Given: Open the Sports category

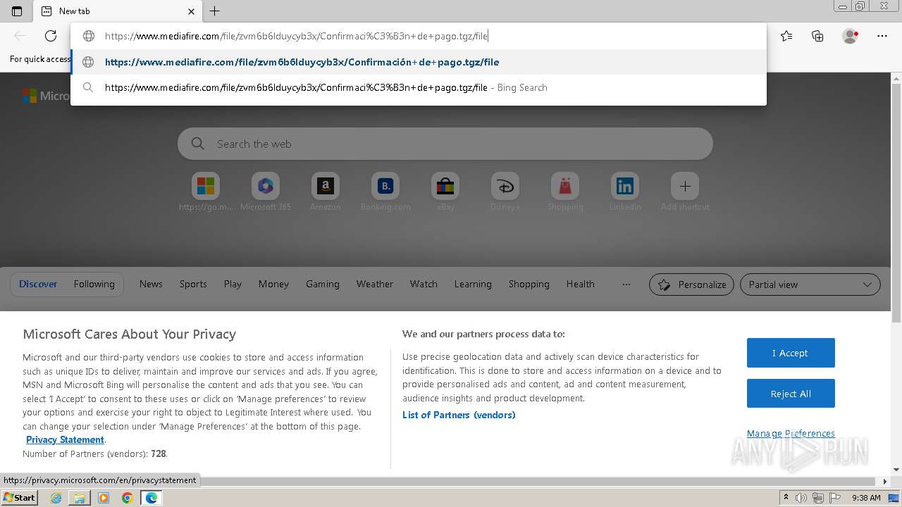Looking at the screenshot, I should point(193,284).
